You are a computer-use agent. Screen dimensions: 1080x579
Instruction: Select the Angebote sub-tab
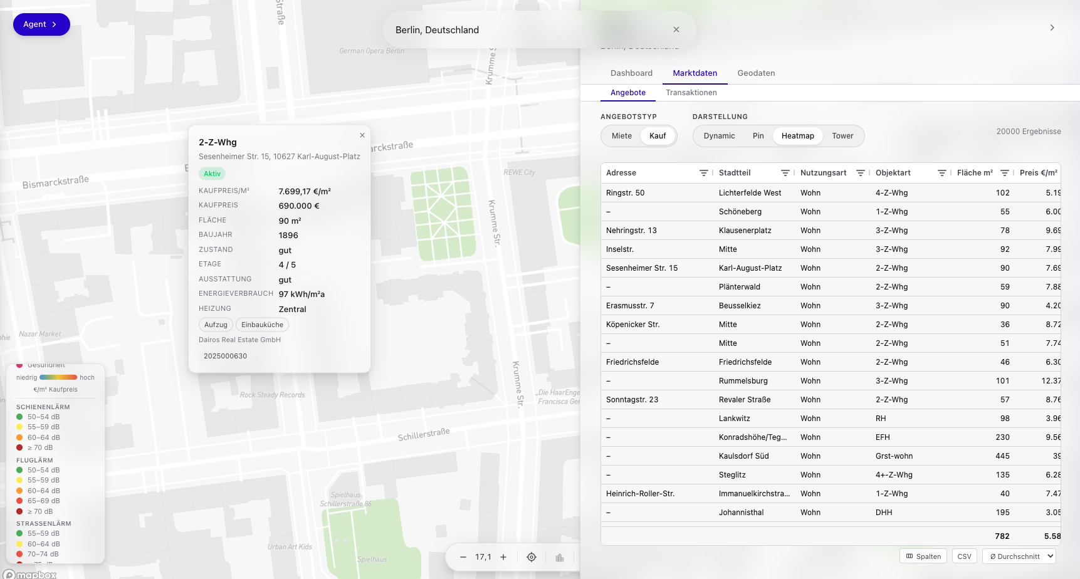pyautogui.click(x=628, y=93)
